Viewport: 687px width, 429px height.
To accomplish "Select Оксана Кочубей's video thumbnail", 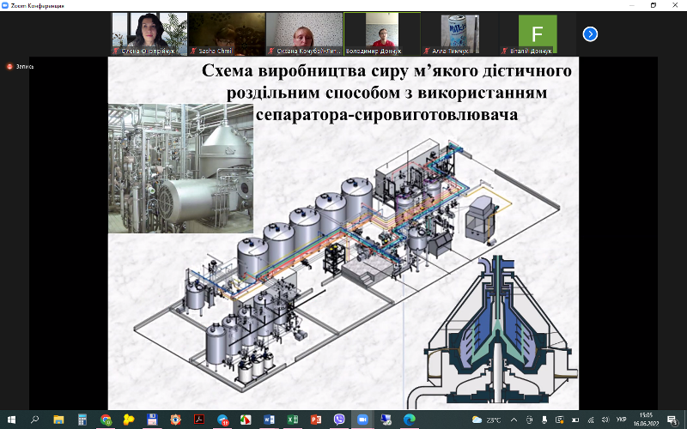I will tap(305, 33).
